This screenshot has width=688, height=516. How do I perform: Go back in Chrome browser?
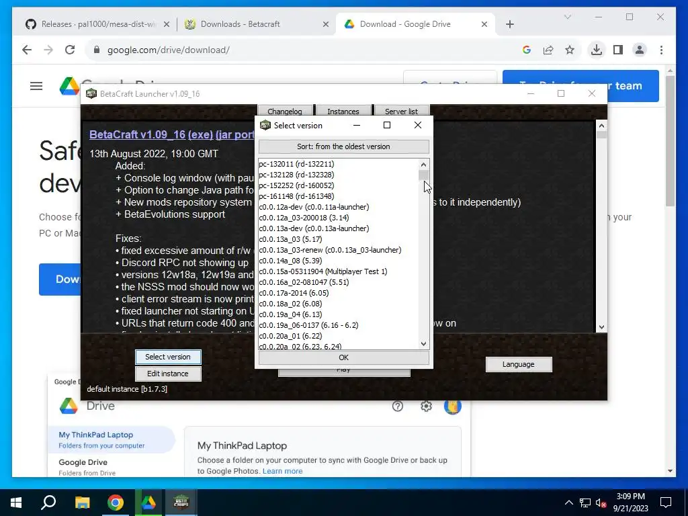[x=27, y=50]
